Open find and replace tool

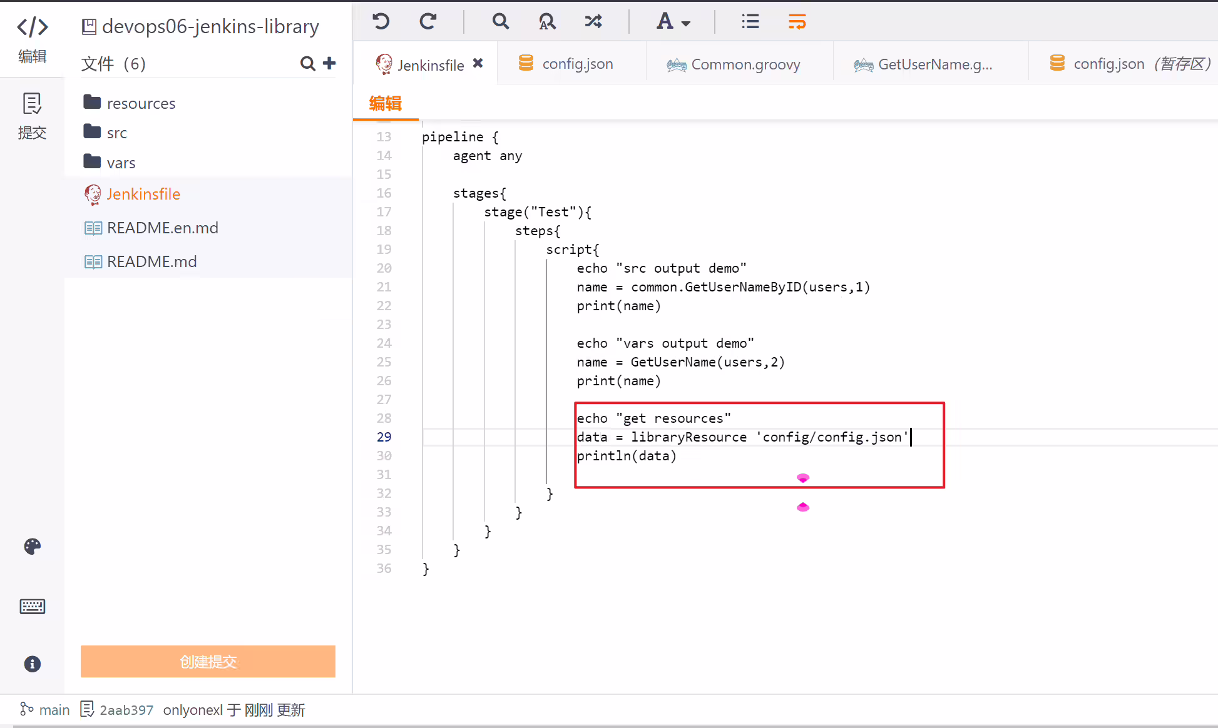tap(547, 22)
